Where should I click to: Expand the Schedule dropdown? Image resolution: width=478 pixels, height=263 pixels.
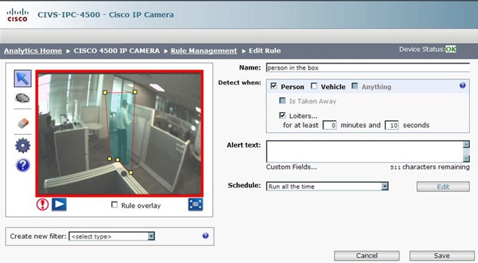[x=384, y=186]
